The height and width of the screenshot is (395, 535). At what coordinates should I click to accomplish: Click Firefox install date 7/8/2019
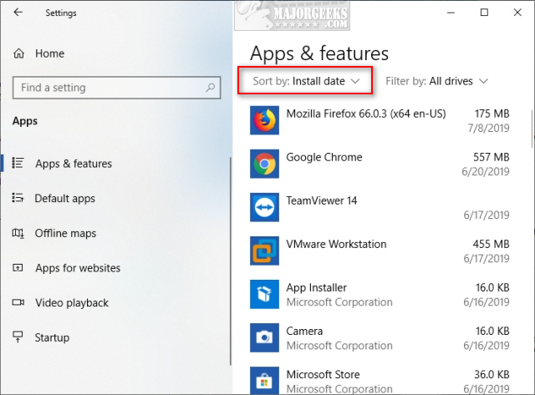(x=488, y=128)
